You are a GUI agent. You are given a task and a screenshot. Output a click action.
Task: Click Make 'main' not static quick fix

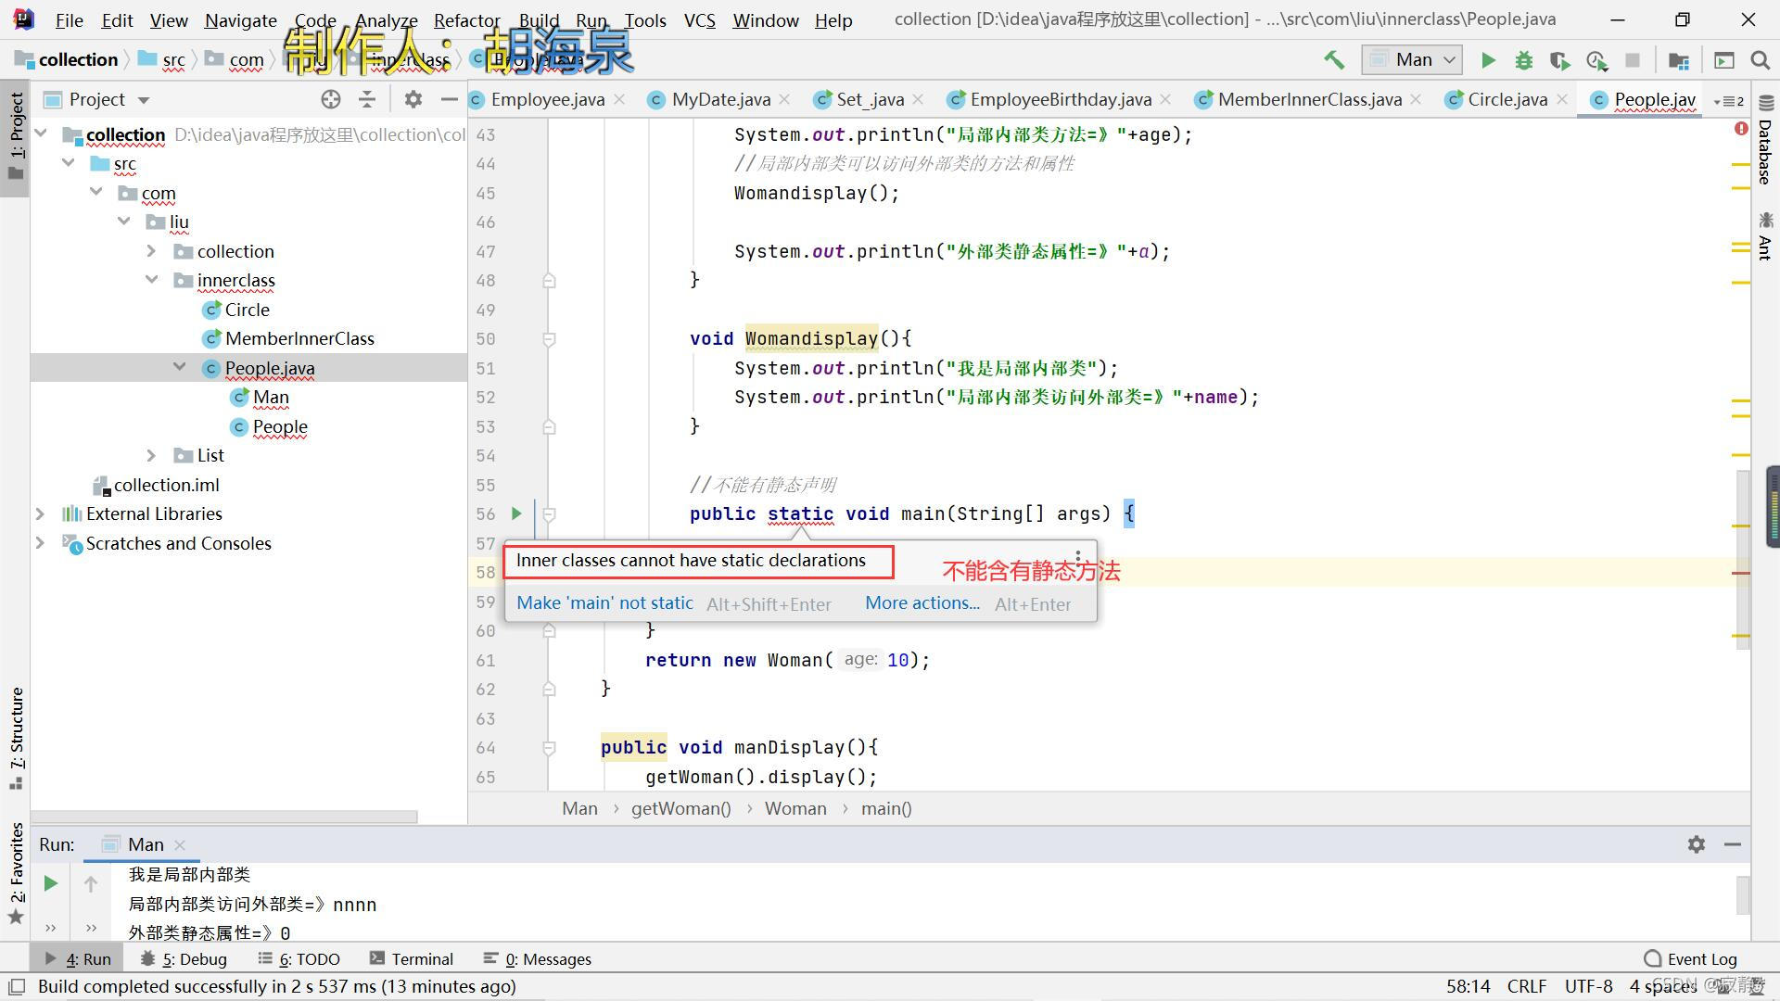[x=604, y=603]
